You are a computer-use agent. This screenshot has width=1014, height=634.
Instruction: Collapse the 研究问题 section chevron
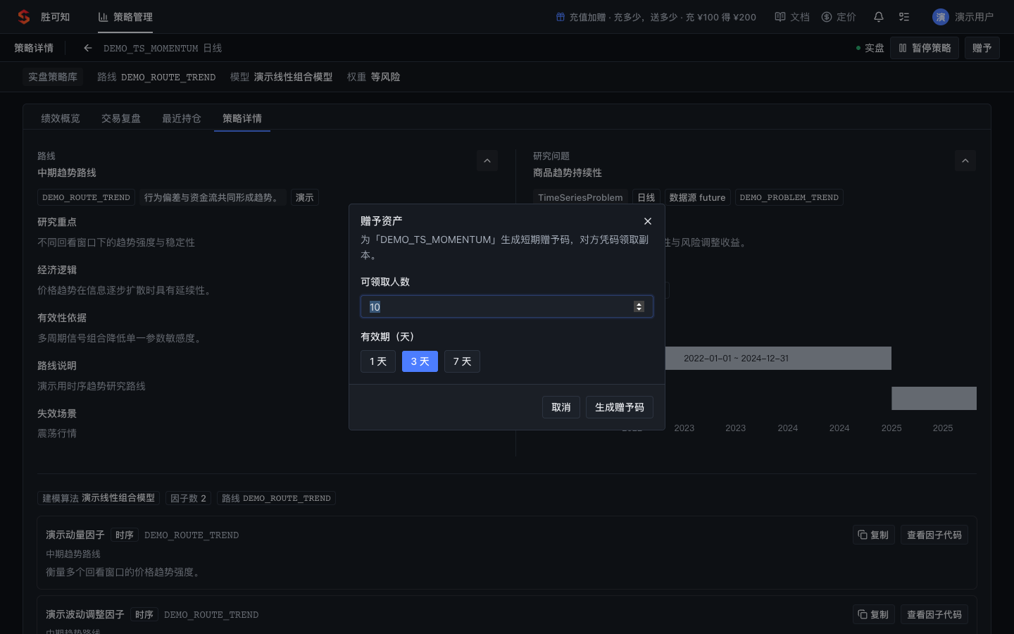(x=965, y=161)
